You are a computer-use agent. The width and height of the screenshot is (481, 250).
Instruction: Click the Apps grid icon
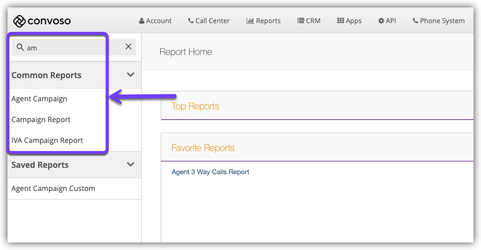coord(341,21)
